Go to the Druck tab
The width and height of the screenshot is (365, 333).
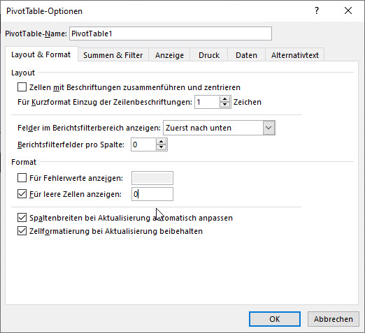tap(209, 55)
